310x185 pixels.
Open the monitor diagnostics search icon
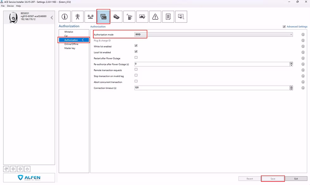(181, 17)
